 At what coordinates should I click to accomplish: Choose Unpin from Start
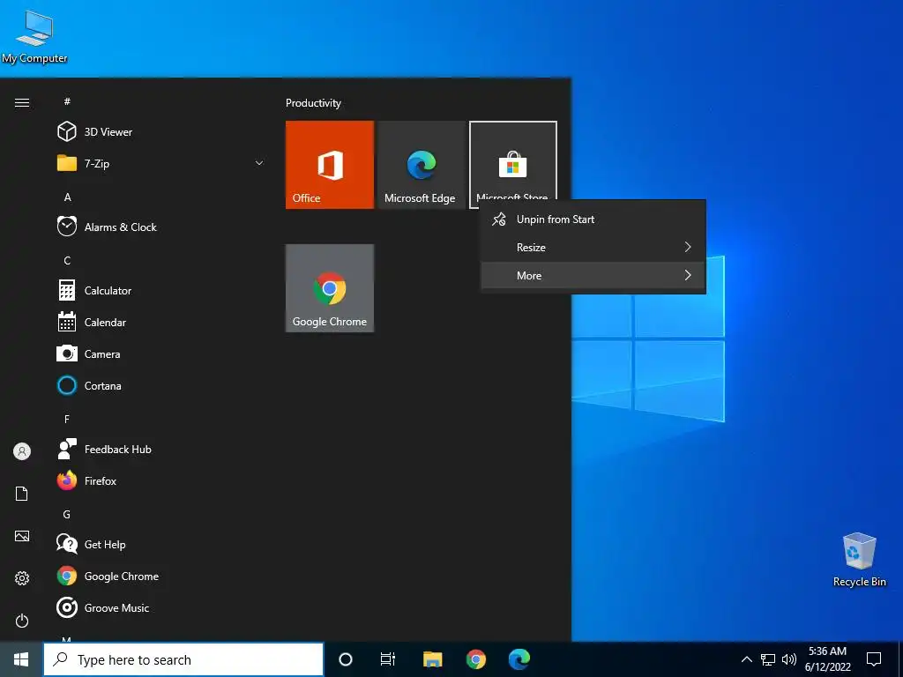pos(593,219)
